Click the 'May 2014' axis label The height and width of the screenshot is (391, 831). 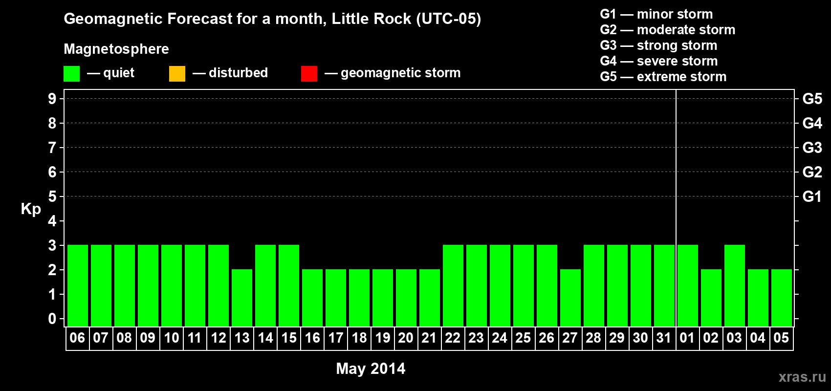[x=371, y=369]
